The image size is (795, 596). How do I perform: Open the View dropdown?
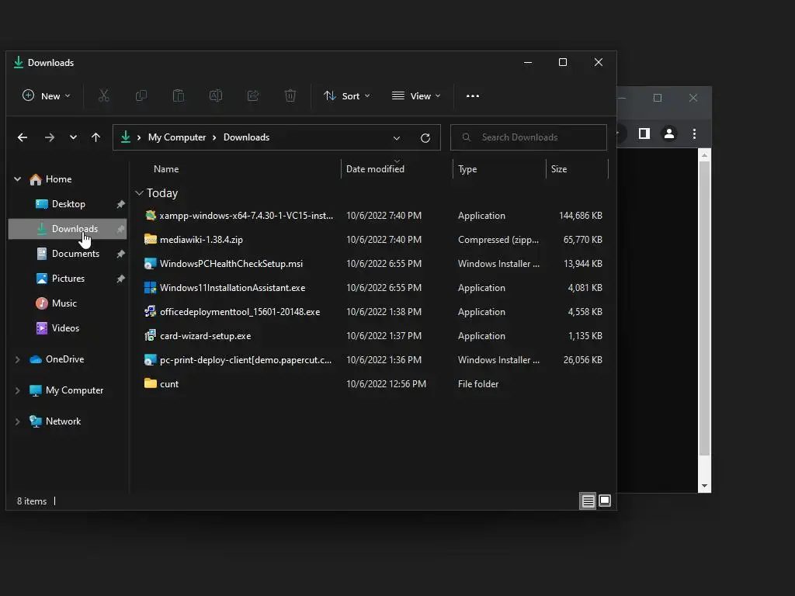[416, 95]
